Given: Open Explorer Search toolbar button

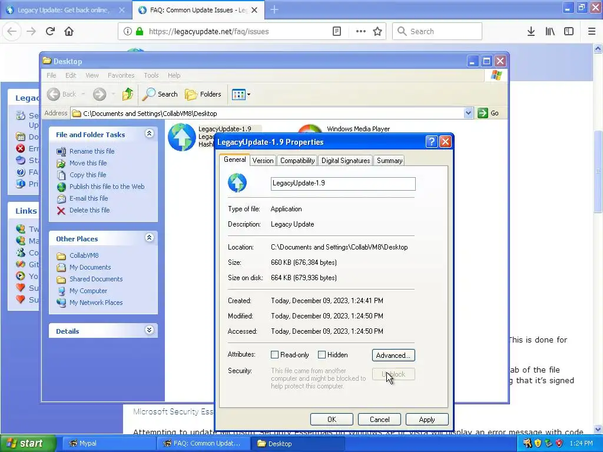Looking at the screenshot, I should (x=160, y=94).
